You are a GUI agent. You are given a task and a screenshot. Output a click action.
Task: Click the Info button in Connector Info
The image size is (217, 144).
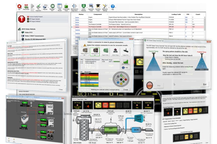pos(125,68)
